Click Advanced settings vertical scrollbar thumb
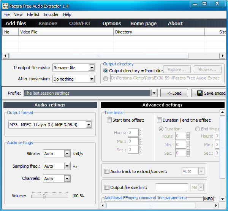Image resolution: width=228 pixels, height=211 pixels. tap(222, 147)
